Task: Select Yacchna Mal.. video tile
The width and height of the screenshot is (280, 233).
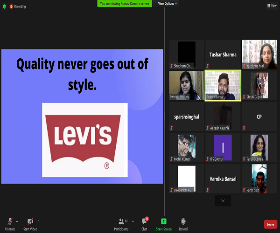Action: pos(259,55)
